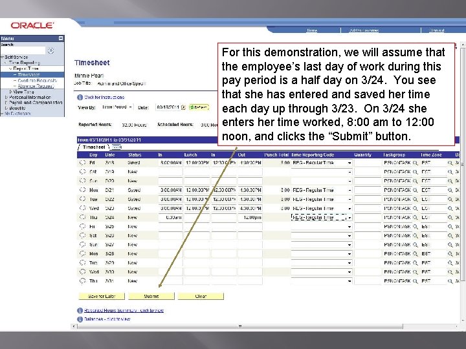This screenshot has height=349, width=466.
Task: Open My Dictionary menu item
Action: click(x=17, y=114)
